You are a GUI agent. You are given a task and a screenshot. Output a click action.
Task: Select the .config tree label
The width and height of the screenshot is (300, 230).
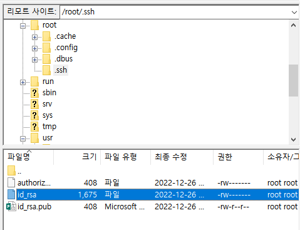pos(66,48)
